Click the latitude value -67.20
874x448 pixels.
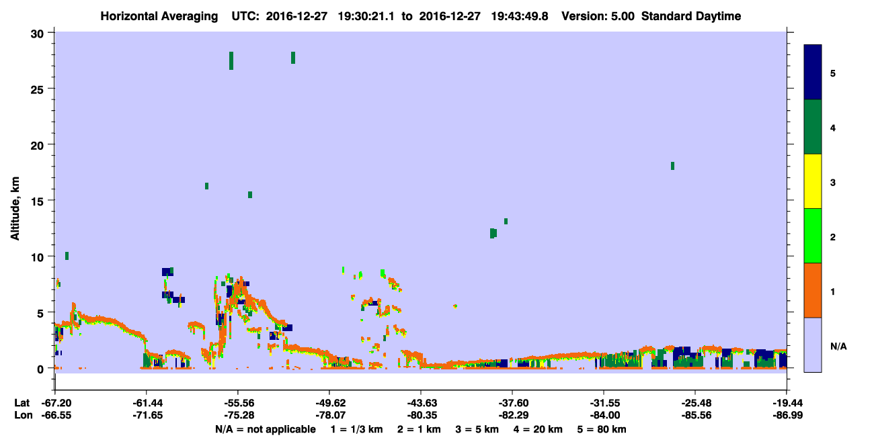(55, 403)
